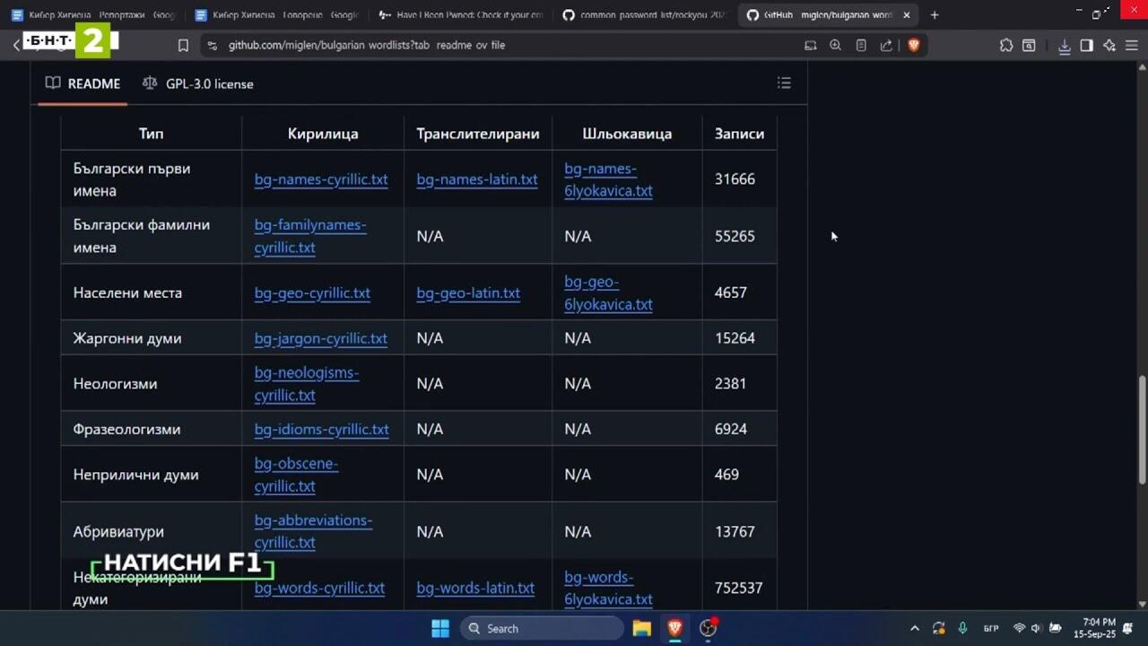Image resolution: width=1148 pixels, height=646 pixels.
Task: Click the share icon in address bar
Action: click(886, 45)
